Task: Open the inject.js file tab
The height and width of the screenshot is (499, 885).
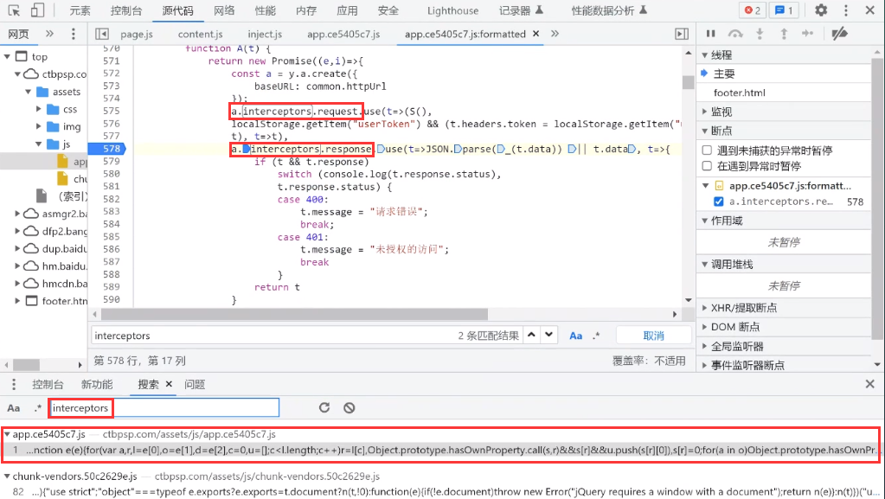Action: pyautogui.click(x=265, y=34)
